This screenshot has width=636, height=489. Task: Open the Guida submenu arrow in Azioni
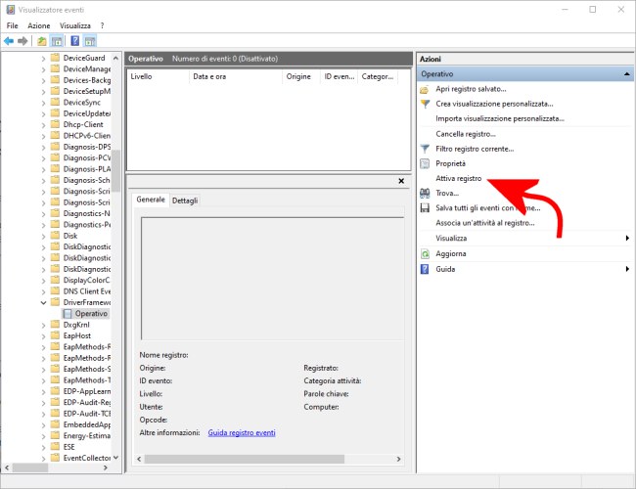pyautogui.click(x=627, y=269)
